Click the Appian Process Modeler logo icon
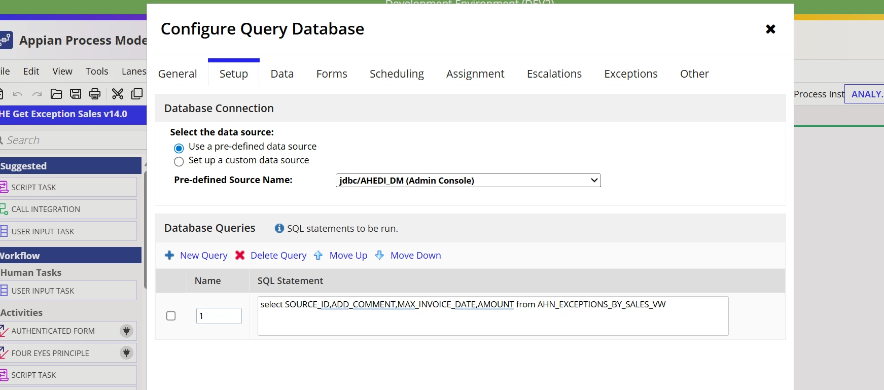Image resolution: width=884 pixels, height=390 pixels. (6, 40)
